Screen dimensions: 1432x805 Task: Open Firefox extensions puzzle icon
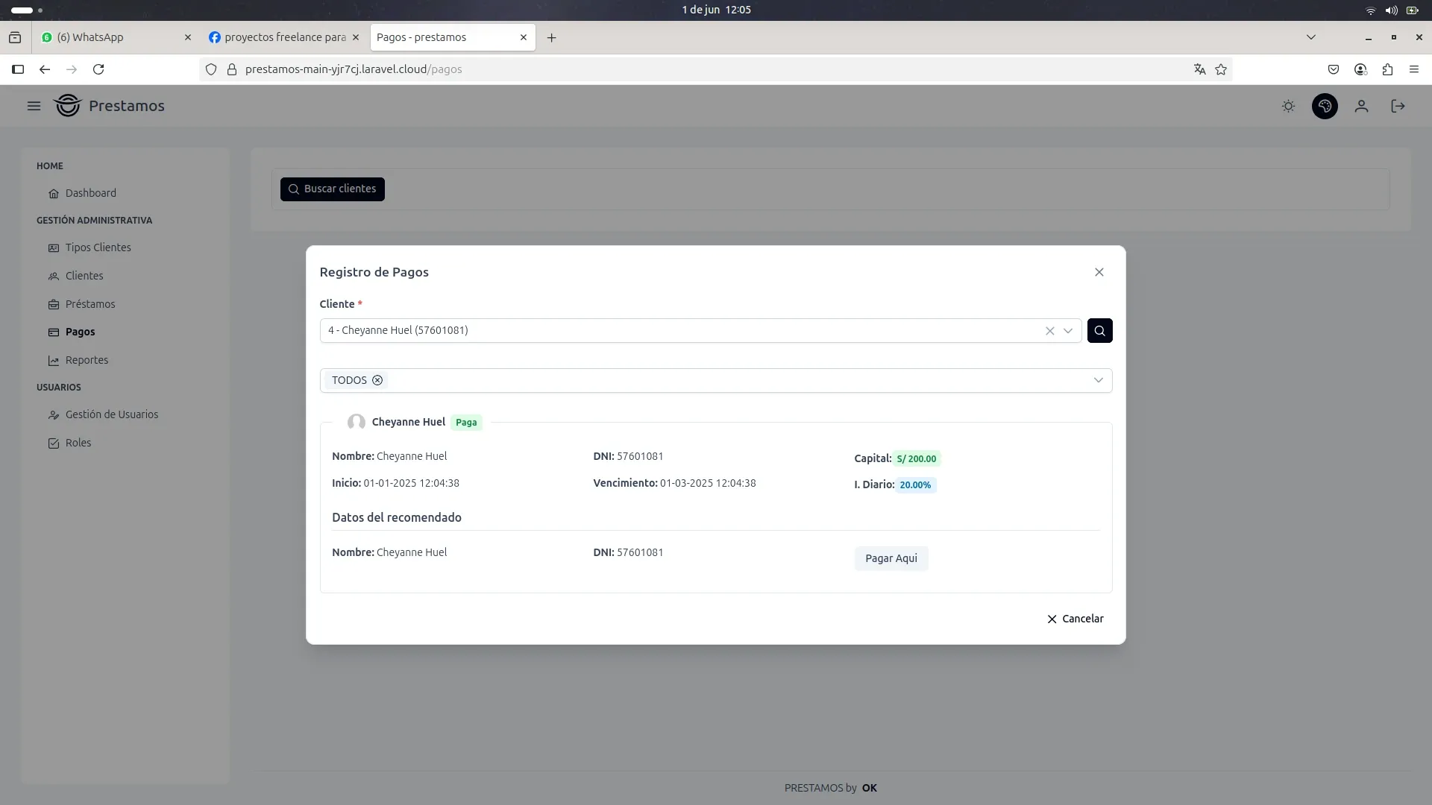pyautogui.click(x=1387, y=69)
